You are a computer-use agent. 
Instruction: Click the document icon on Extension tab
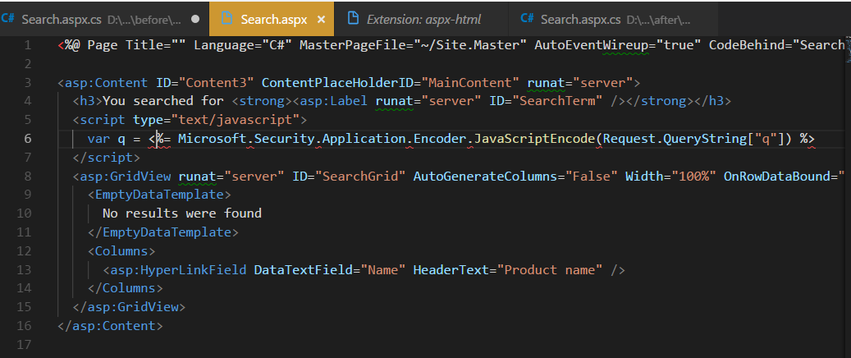353,18
